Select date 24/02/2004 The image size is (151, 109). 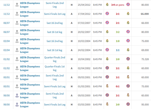pos(84,50)
